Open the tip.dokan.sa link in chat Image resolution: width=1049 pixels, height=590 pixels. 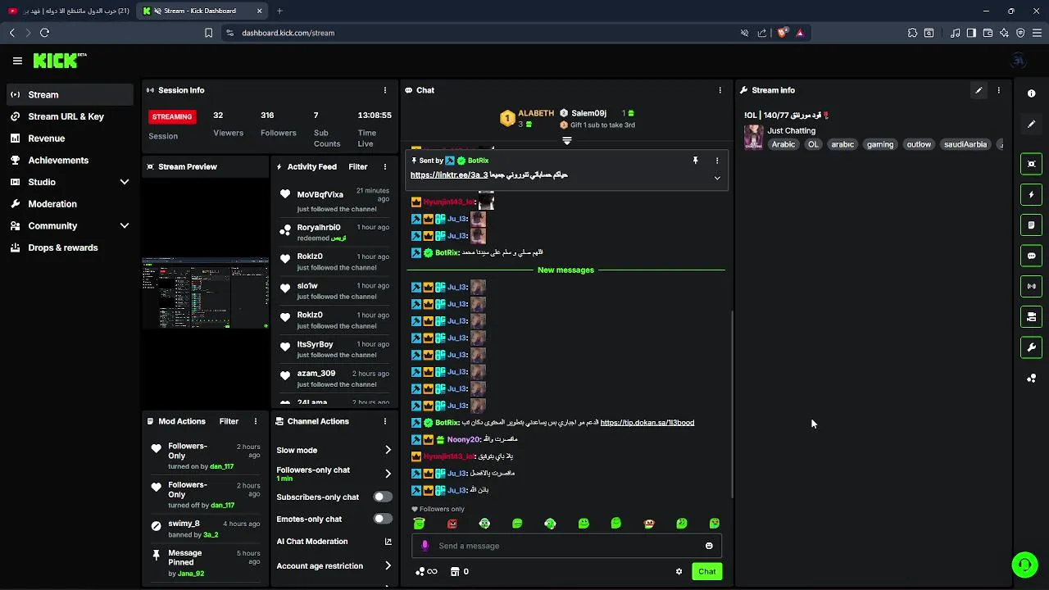point(647,423)
